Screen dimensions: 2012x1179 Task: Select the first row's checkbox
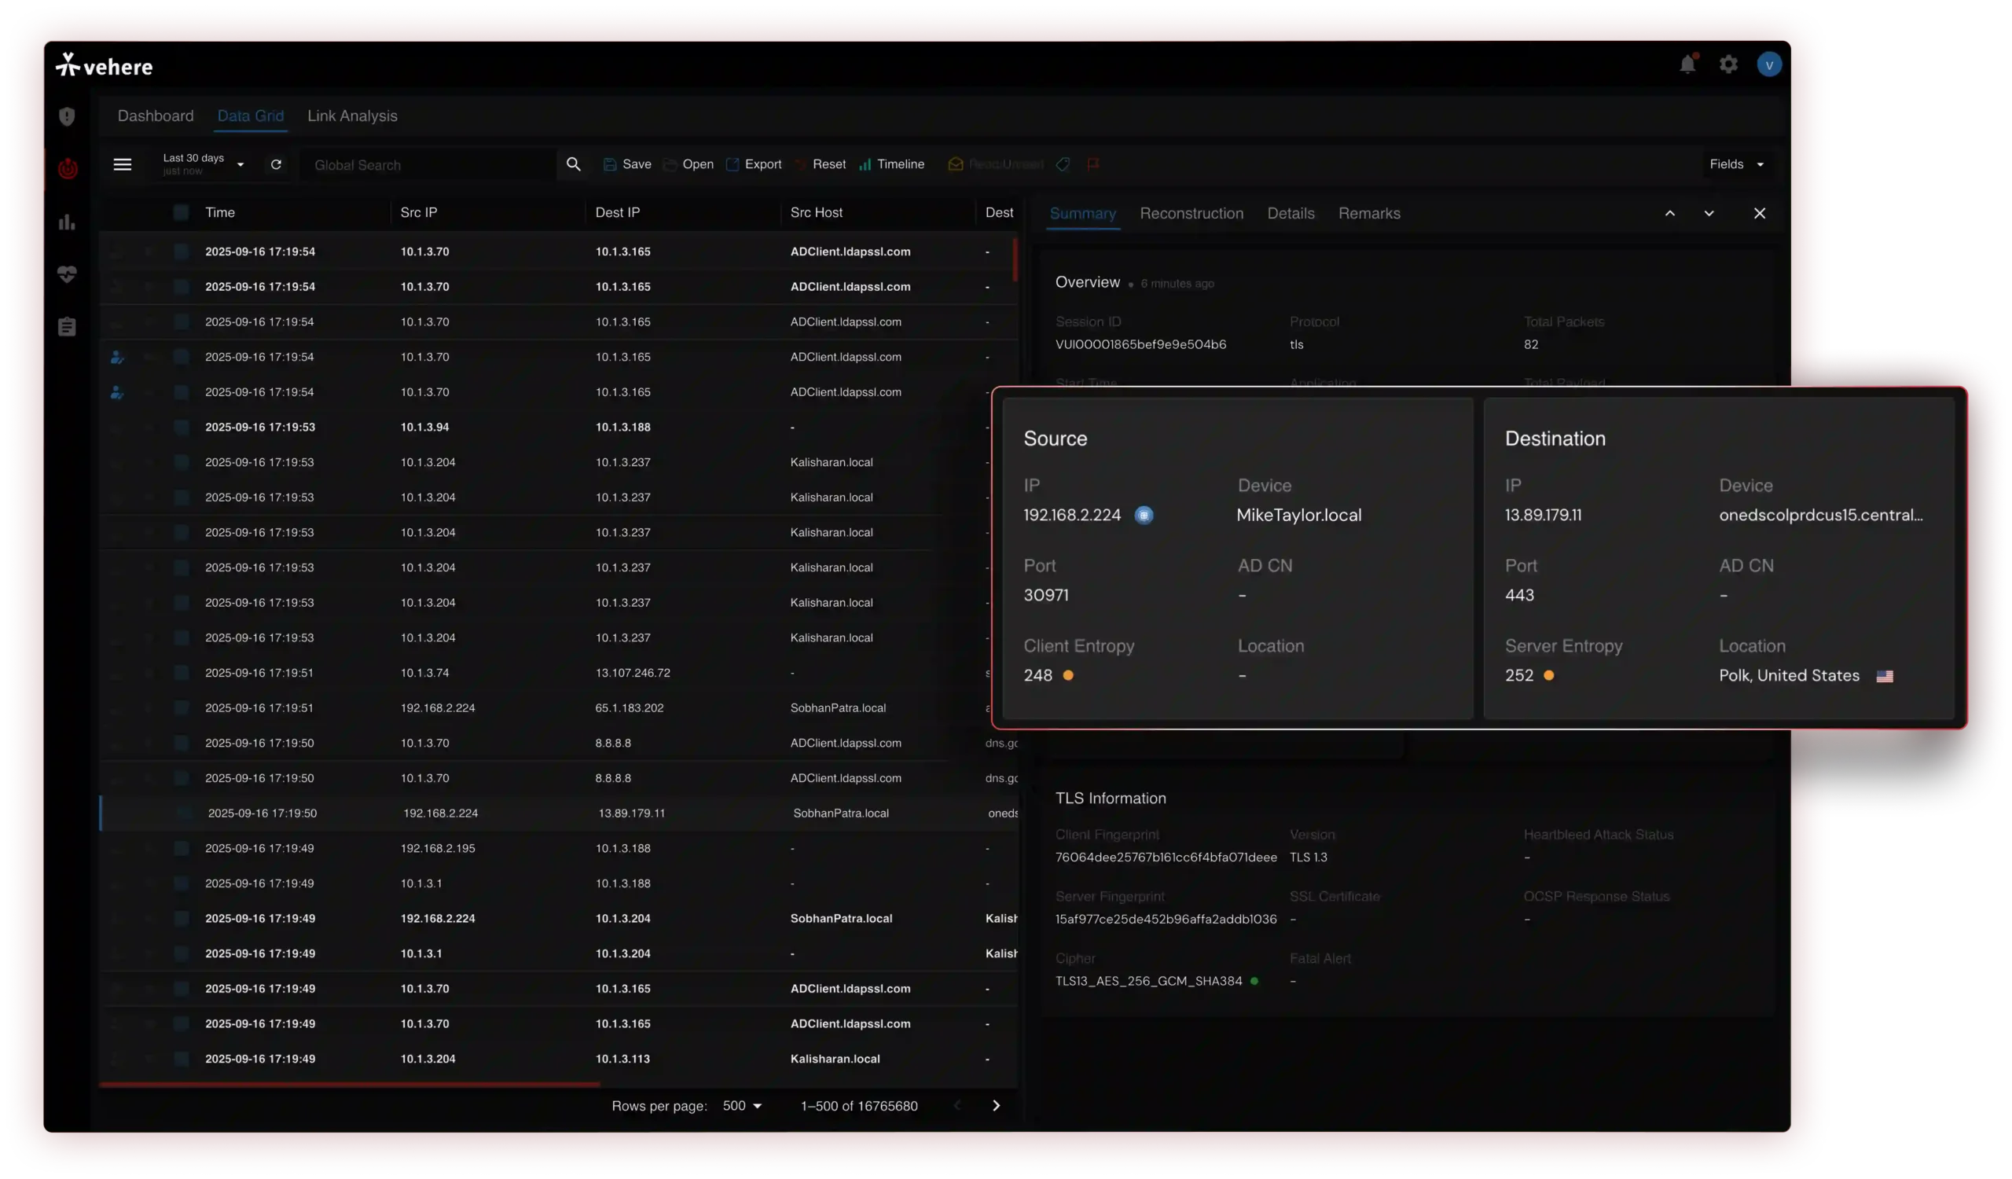pos(182,252)
